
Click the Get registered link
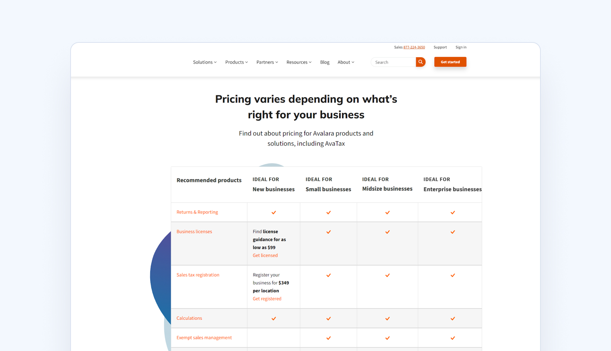(x=267, y=299)
